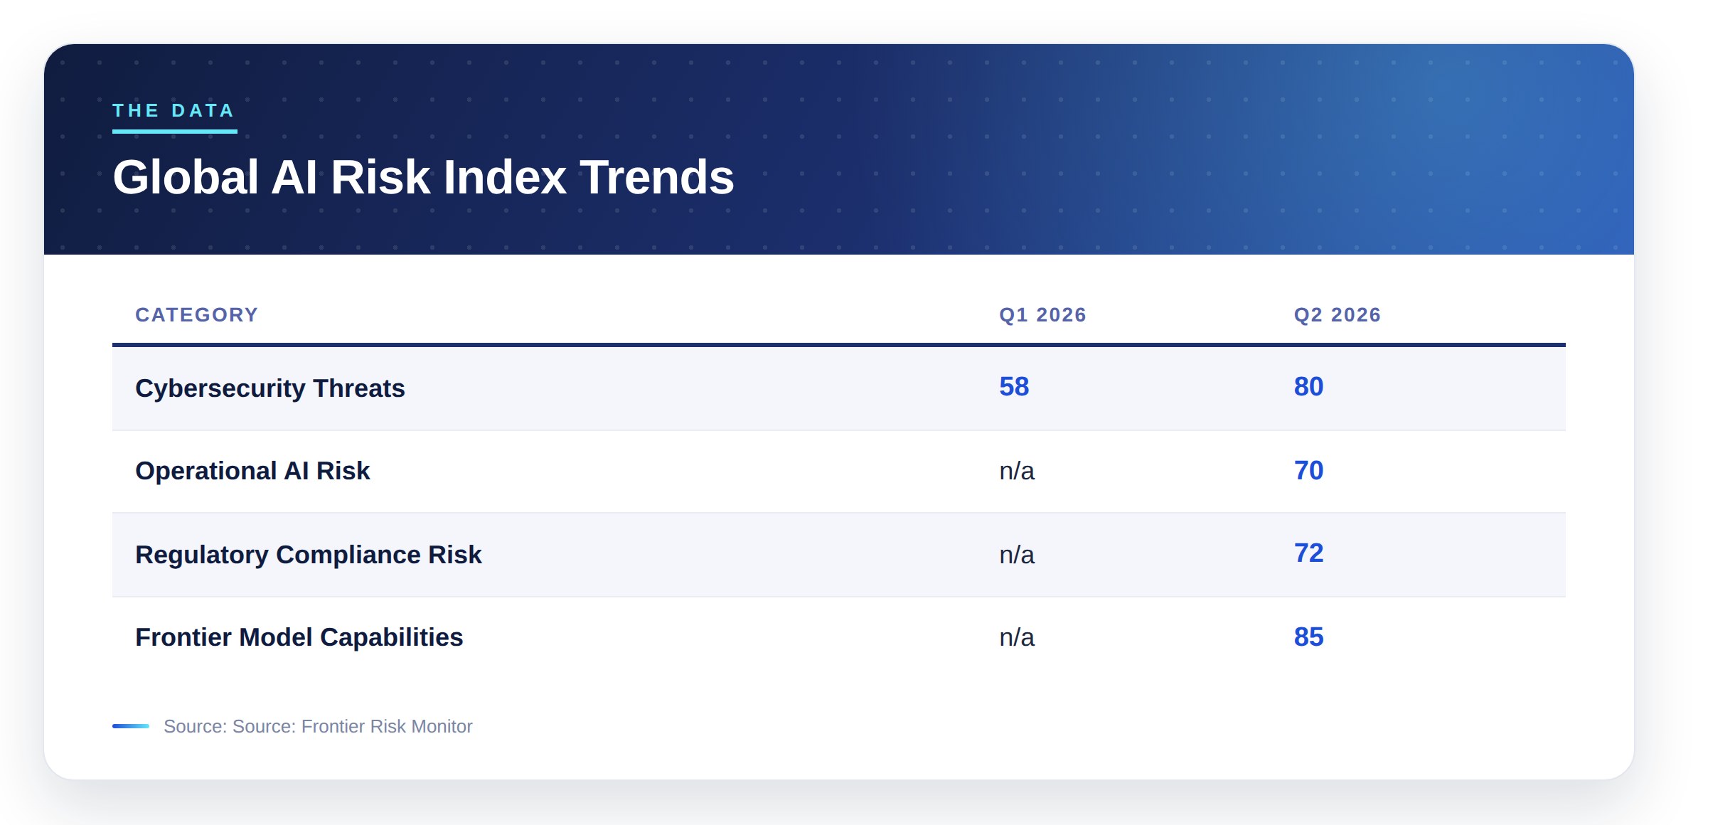Click Cybersecurity Threats Q1 value 58

click(x=1014, y=387)
